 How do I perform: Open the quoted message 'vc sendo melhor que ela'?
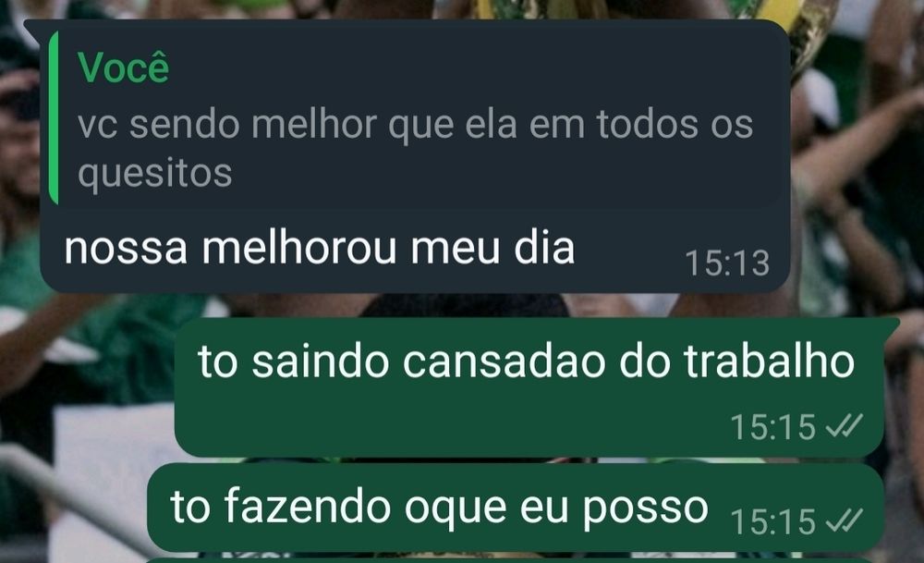click(416, 118)
